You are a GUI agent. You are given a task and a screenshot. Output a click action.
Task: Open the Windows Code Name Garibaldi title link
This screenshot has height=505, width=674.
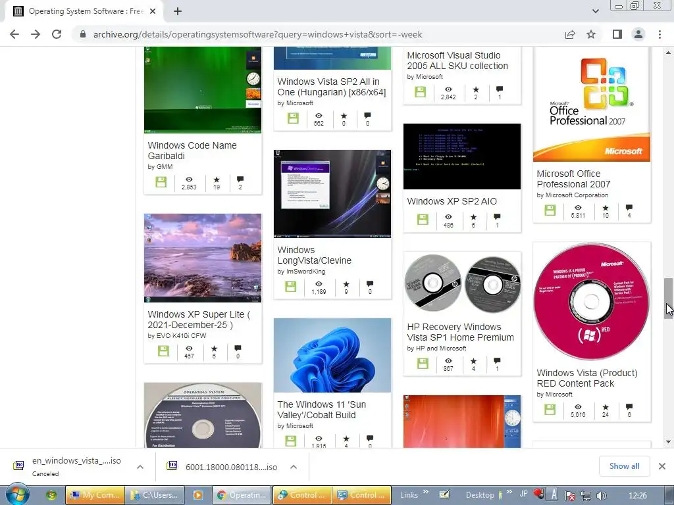pyautogui.click(x=192, y=151)
